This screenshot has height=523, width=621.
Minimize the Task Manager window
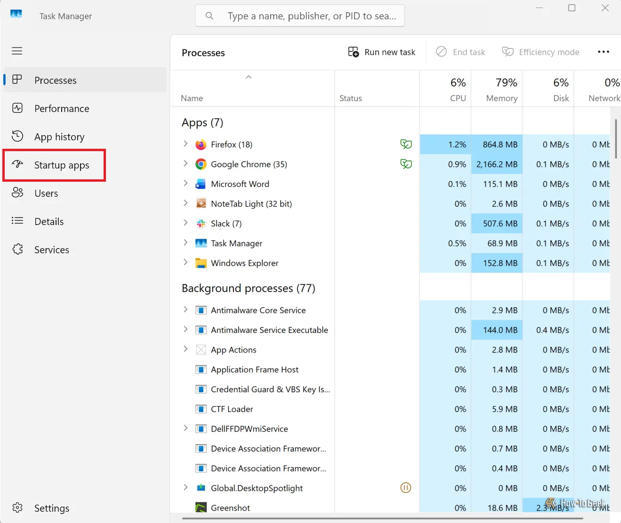click(540, 8)
